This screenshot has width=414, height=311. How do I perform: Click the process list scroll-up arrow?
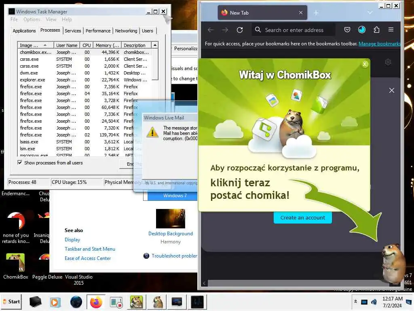[x=155, y=45]
